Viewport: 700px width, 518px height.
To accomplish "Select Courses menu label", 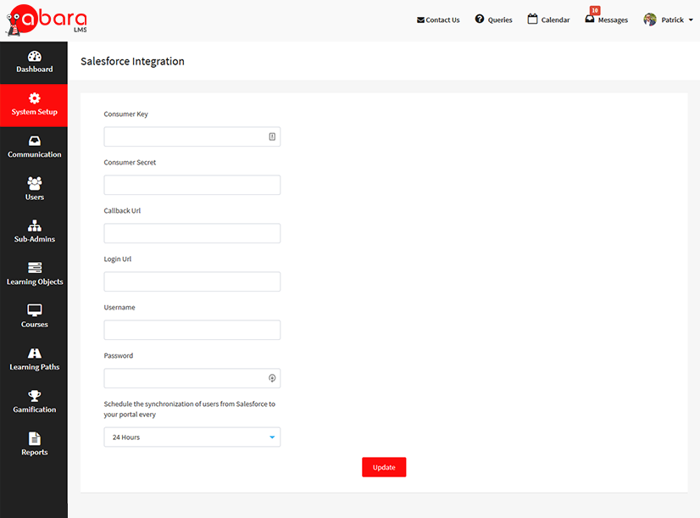I will [x=35, y=325].
